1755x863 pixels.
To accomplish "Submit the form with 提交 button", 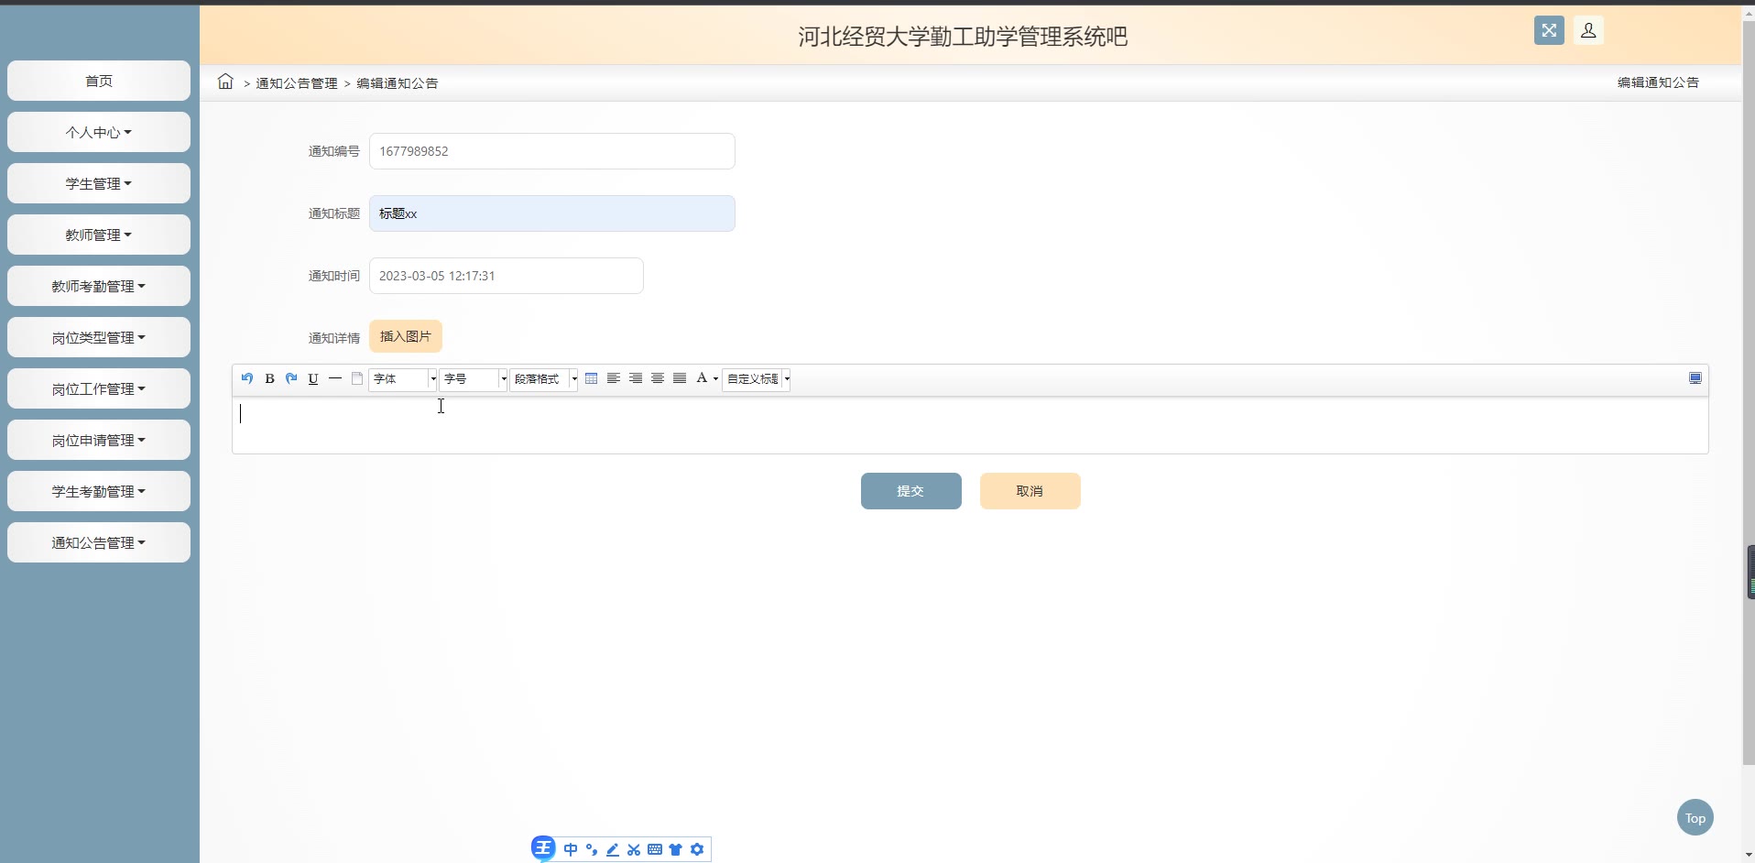I will [911, 491].
